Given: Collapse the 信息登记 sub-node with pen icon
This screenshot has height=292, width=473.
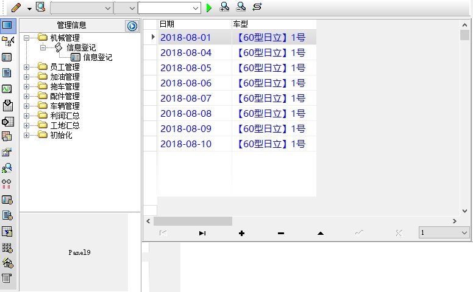Looking at the screenshot, I should [43, 47].
